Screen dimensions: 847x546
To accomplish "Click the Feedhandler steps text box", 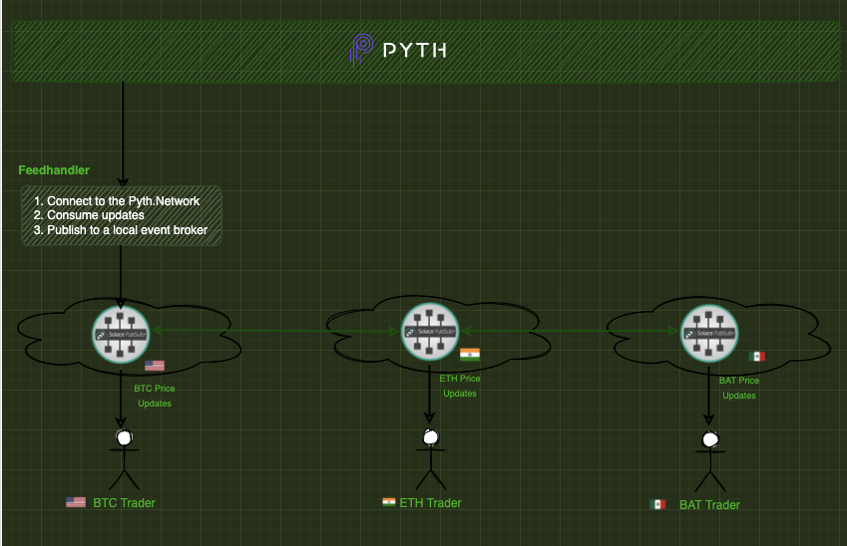I will coord(121,216).
